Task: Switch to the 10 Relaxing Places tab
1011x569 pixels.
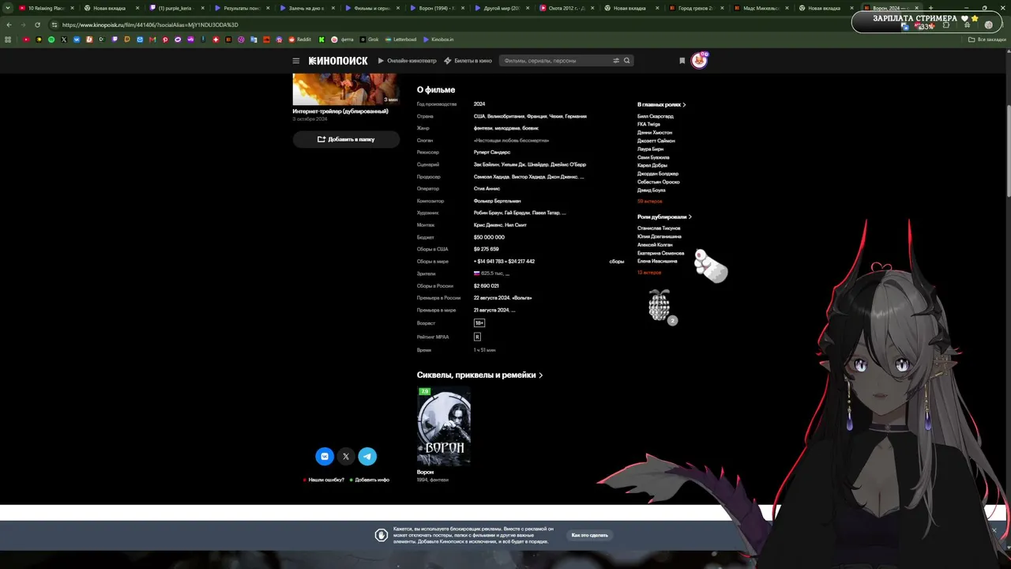Action: [46, 8]
